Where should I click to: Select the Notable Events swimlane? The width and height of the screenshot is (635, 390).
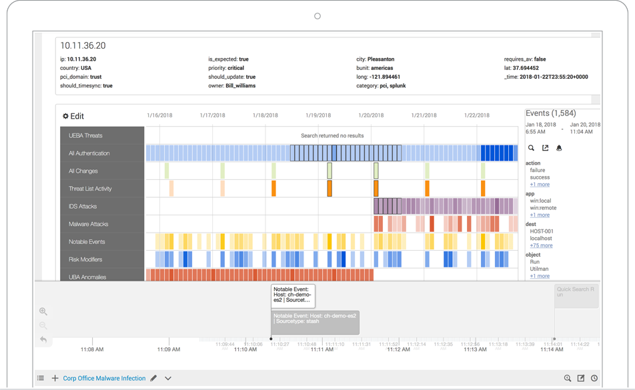(x=102, y=241)
